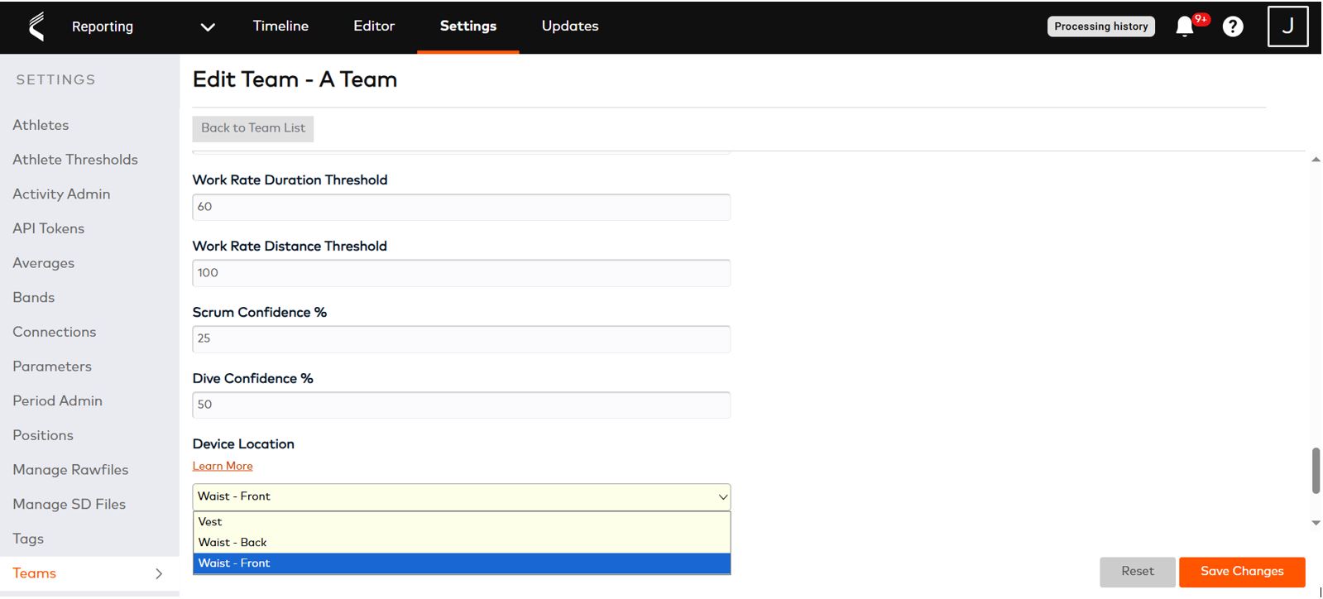The width and height of the screenshot is (1323, 599).
Task: Click the Processing history button
Action: (x=1100, y=26)
